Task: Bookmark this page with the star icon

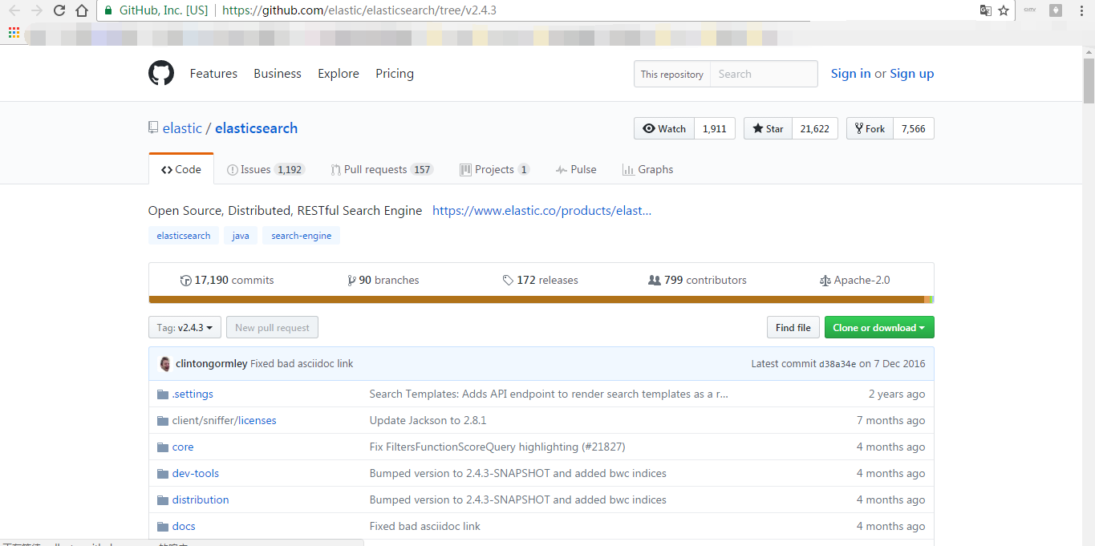Action: click(x=1004, y=10)
